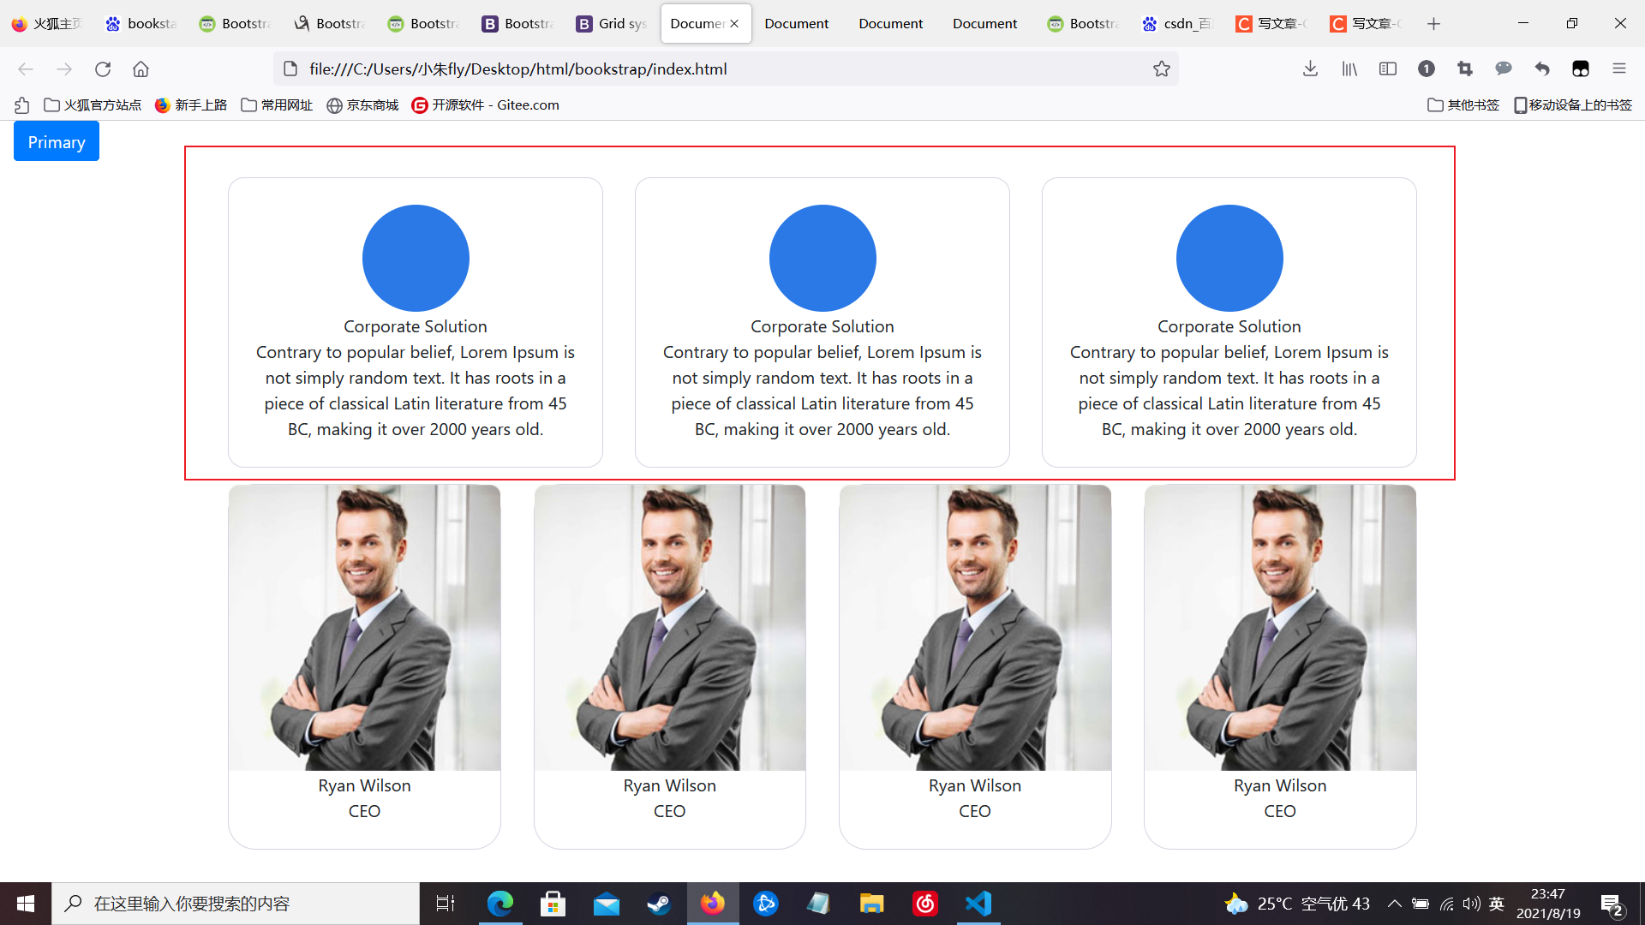Toggle the sidebar view icon

click(x=1388, y=69)
